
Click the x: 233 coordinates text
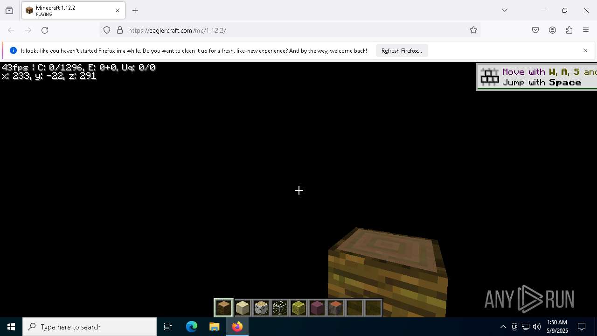[x=49, y=76]
